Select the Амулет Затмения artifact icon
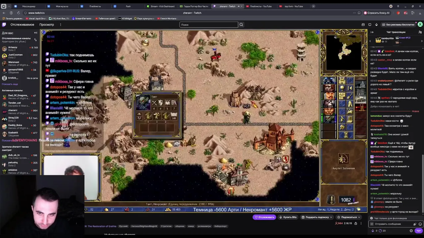This screenshot has width=424, height=238. (344, 159)
